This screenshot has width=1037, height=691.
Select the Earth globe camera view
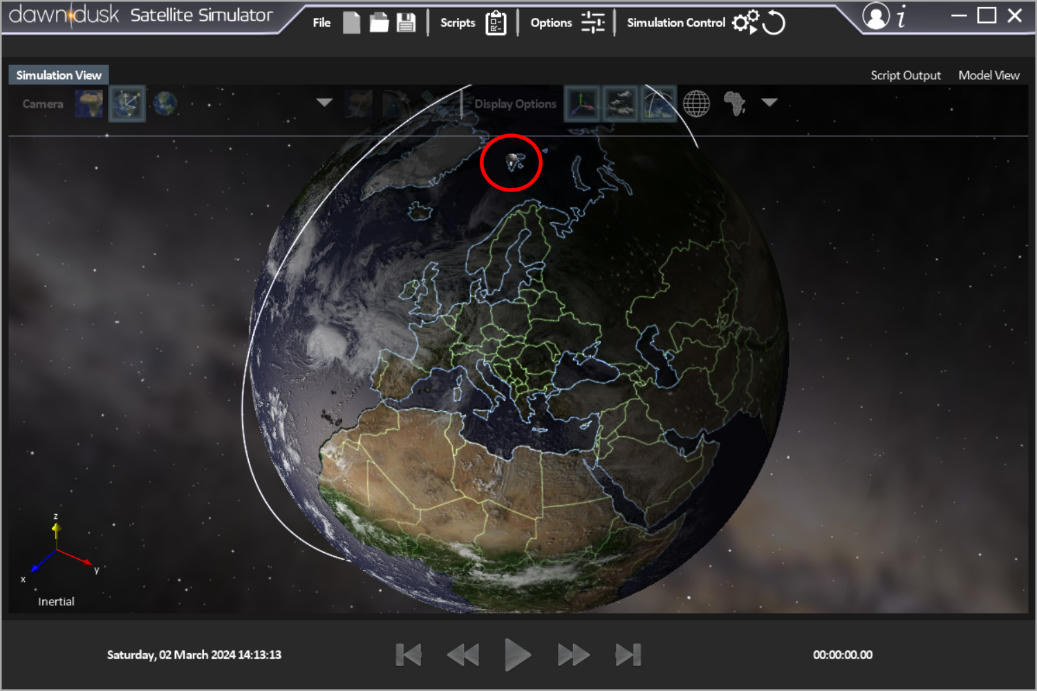(165, 104)
